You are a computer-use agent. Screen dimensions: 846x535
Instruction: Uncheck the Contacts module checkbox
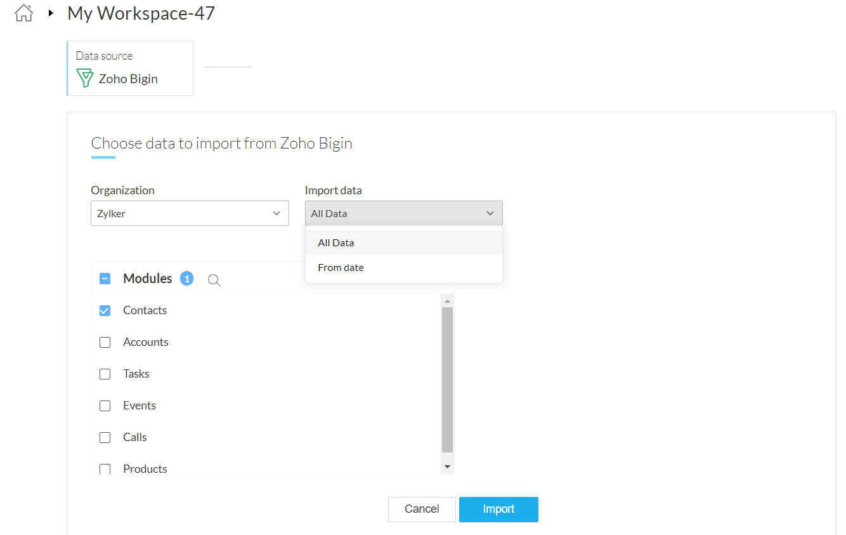click(105, 310)
